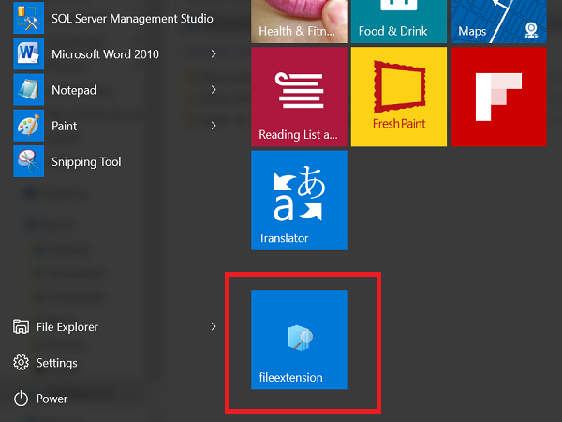Expand the Notepad jump list arrow
The height and width of the screenshot is (422, 562).
point(214,90)
